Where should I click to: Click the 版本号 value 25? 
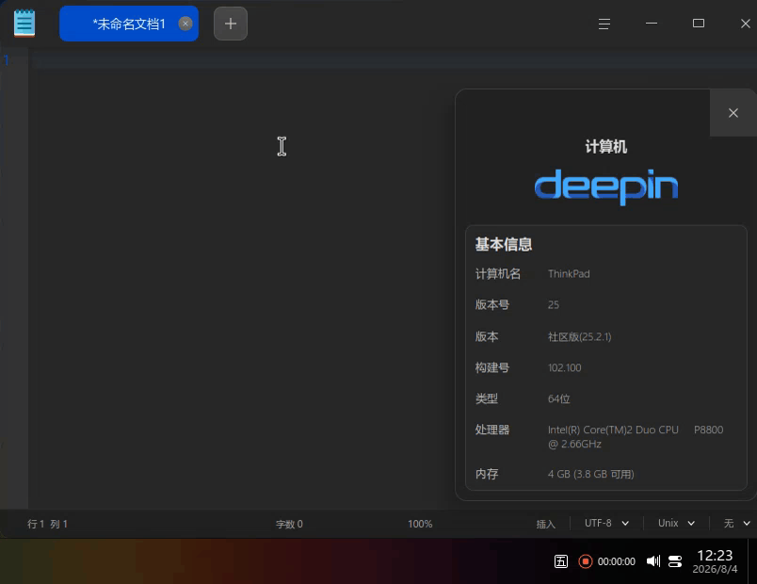coord(554,305)
